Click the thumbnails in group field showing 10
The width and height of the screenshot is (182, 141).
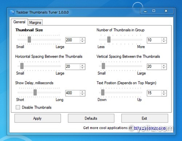coord(154,40)
